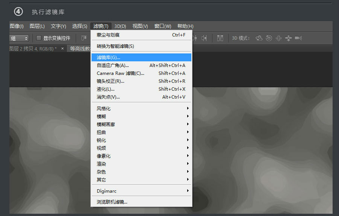339x216 pixels.
Task: Click the Align top edges icon
Action: point(84,38)
